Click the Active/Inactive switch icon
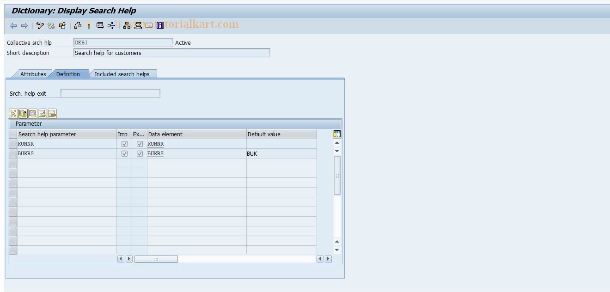Viewport: 610px width, 292px height. (51, 26)
